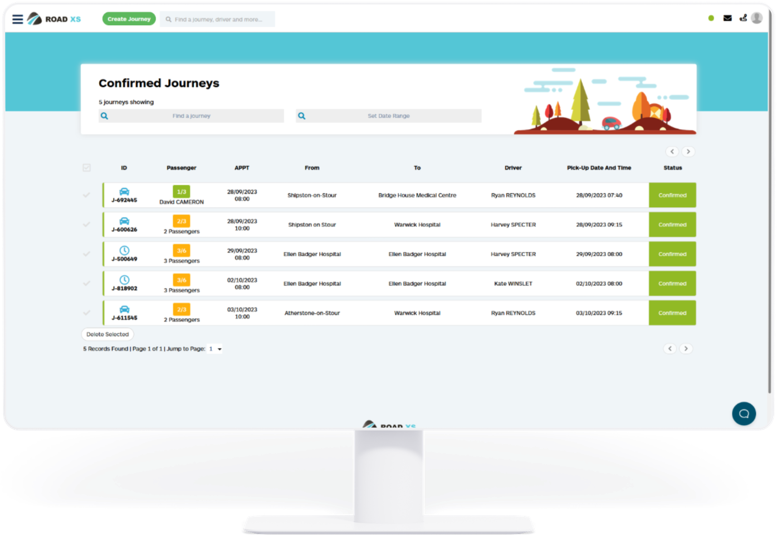This screenshot has height=536, width=777.
Task: Open the user profile avatar icon
Action: [x=756, y=18]
